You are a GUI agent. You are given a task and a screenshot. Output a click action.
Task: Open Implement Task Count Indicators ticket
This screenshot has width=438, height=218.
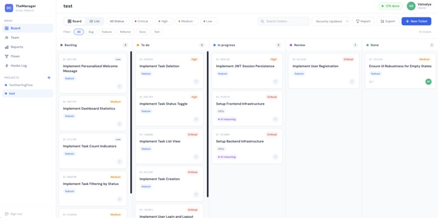pyautogui.click(x=93, y=151)
